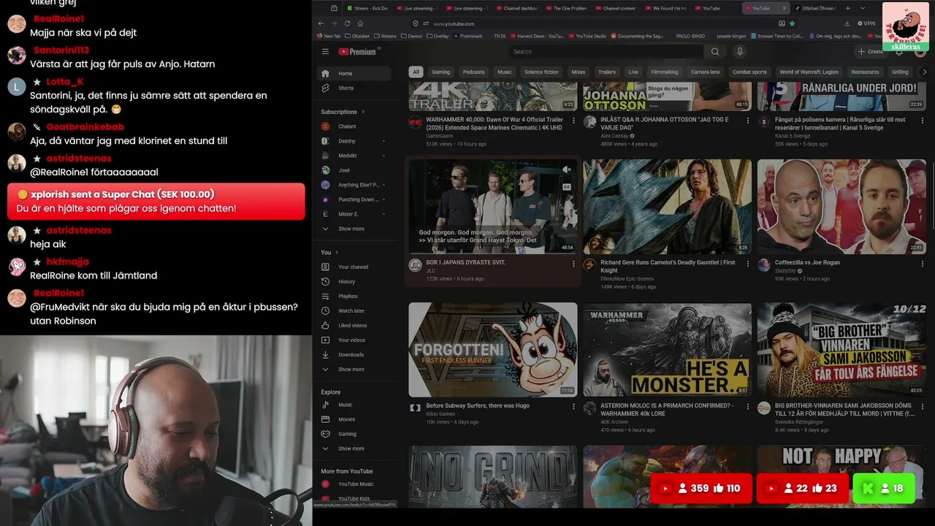
Task: Click the browser home button
Action: click(360, 23)
